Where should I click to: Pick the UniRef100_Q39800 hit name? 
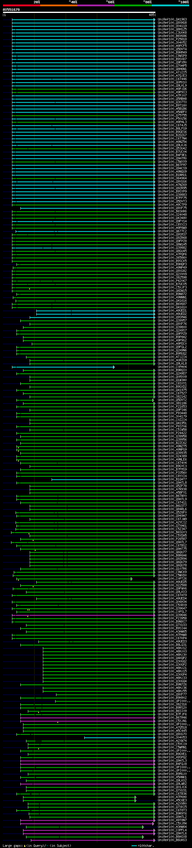click(172, 327)
